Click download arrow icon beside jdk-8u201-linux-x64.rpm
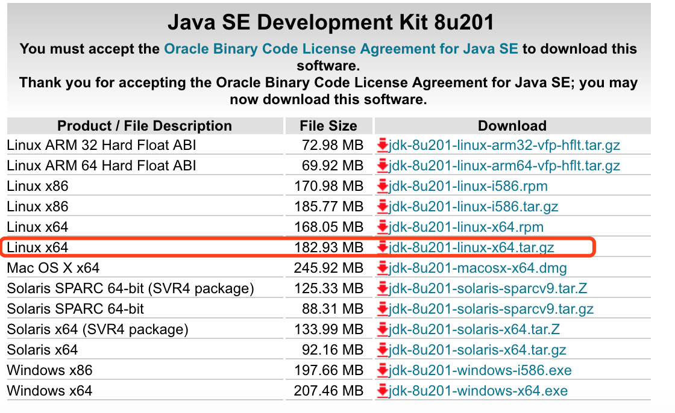Screen dimensions: 675x413 tap(382, 227)
